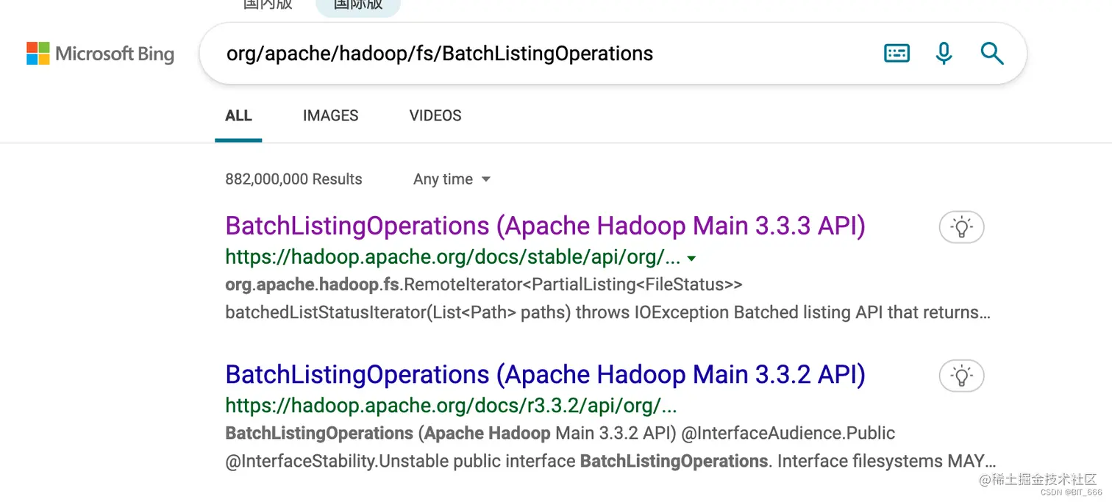Open BatchListingOperations Apache Hadoop Main 3.3.2 API link
Image resolution: width=1112 pixels, height=502 pixels.
click(x=545, y=375)
